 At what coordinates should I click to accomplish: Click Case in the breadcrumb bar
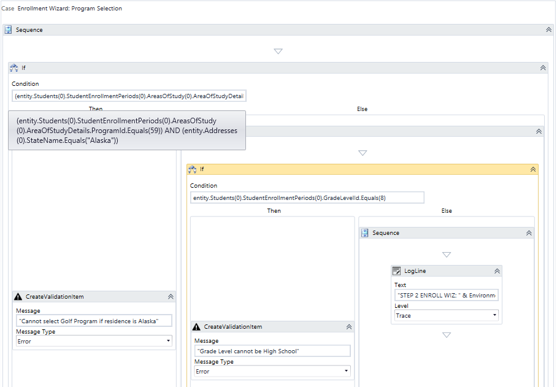7,8
